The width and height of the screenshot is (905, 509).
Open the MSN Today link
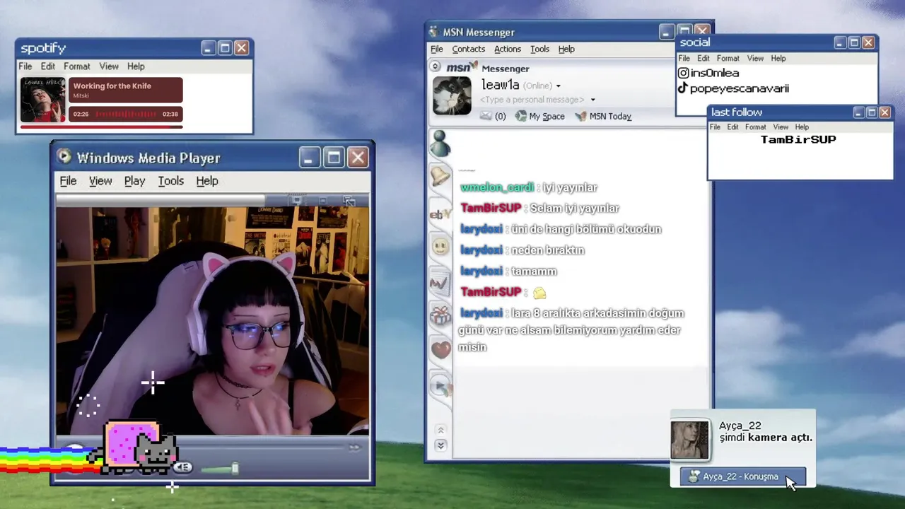coord(610,116)
